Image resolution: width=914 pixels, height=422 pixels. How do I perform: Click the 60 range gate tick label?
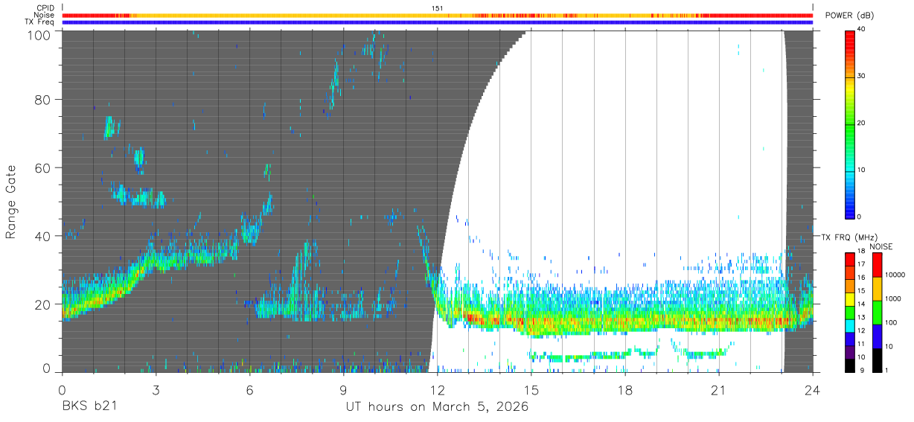click(43, 167)
